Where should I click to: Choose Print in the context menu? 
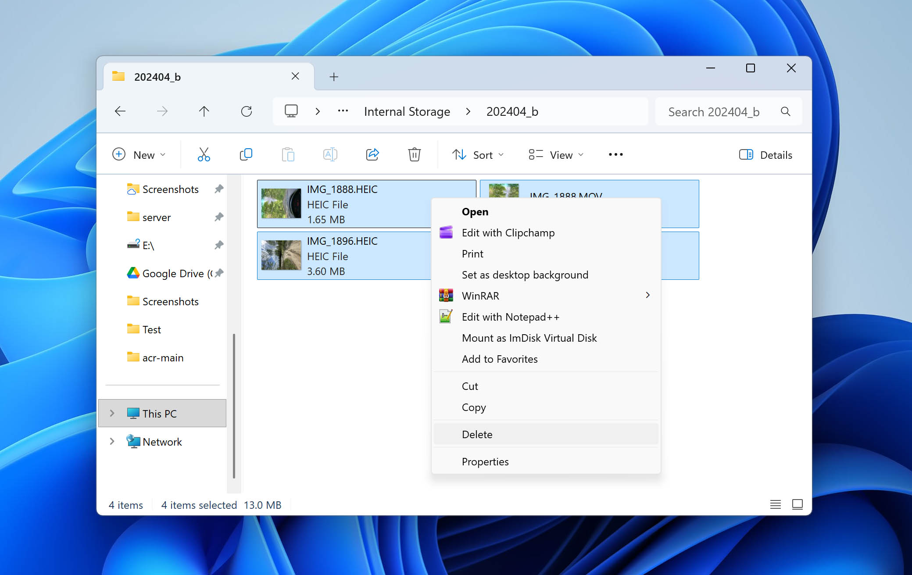[x=546, y=254]
